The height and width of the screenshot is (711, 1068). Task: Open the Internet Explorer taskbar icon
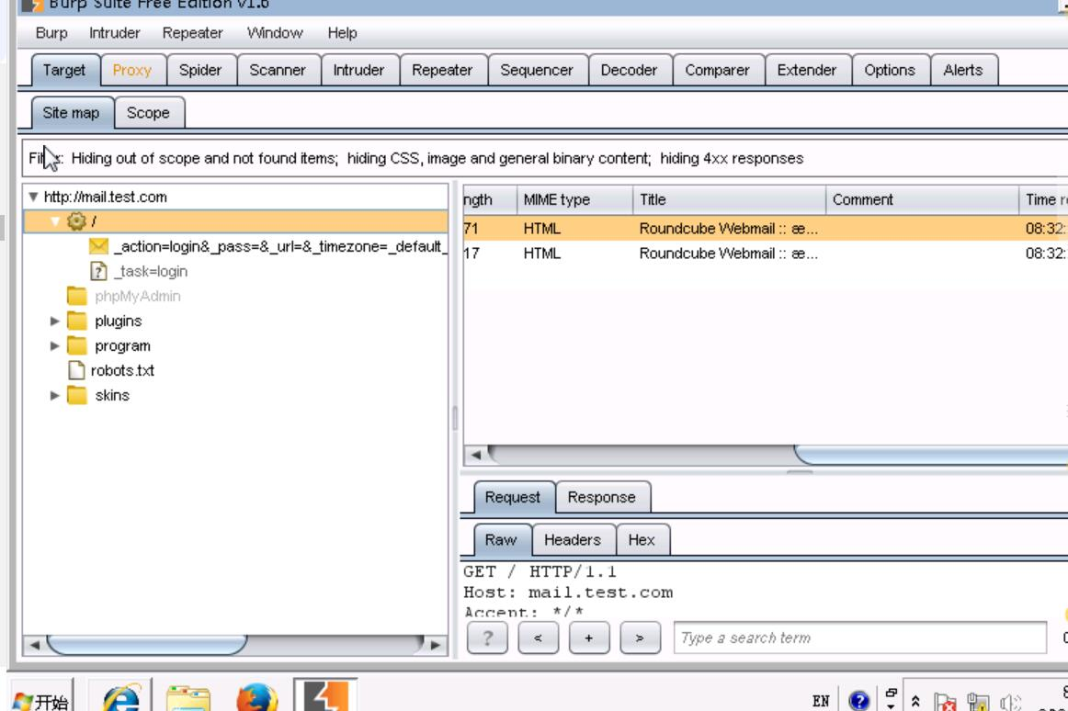(121, 697)
